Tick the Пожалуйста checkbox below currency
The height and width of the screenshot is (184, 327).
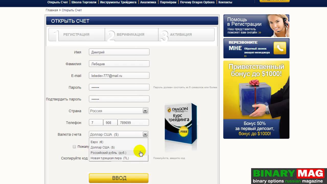pyautogui.click(x=74, y=147)
